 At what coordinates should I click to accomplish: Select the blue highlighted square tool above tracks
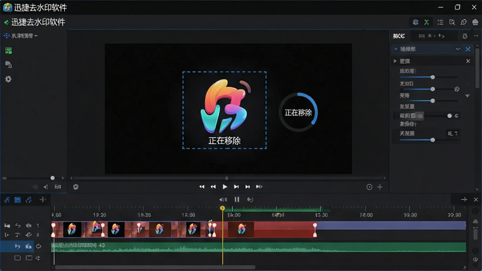tap(17, 200)
